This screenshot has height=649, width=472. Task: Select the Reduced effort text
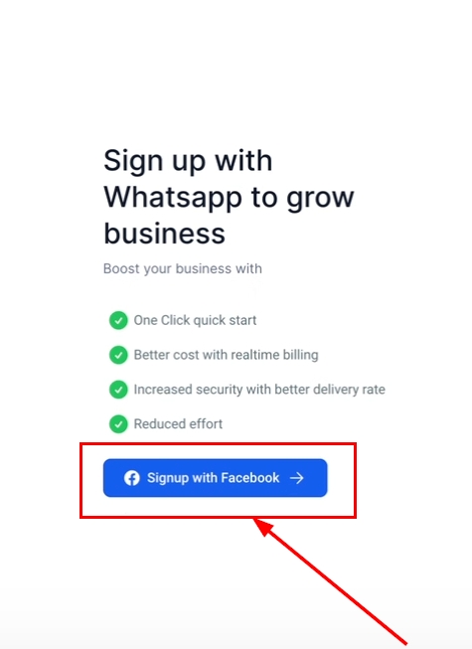tap(178, 423)
